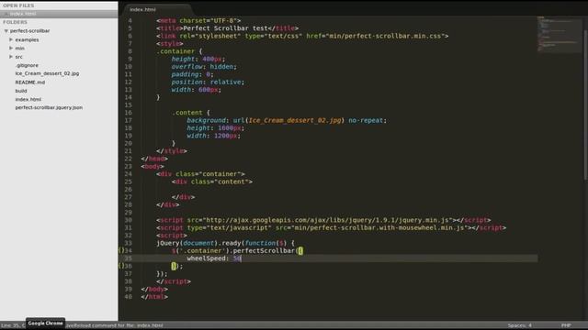Click the minimap code preview
The image size is (588, 330).
pyautogui.click(x=560, y=35)
